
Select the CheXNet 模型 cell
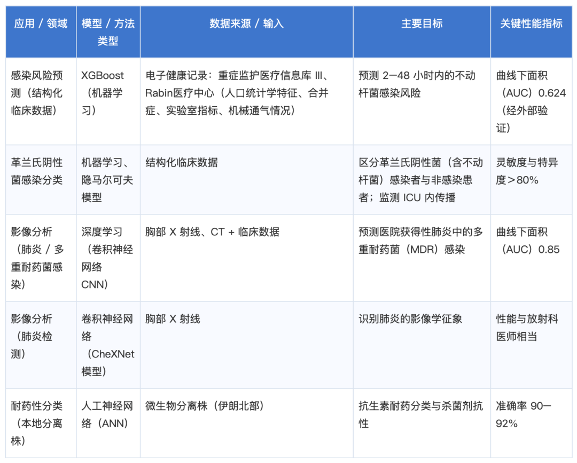[108, 345]
